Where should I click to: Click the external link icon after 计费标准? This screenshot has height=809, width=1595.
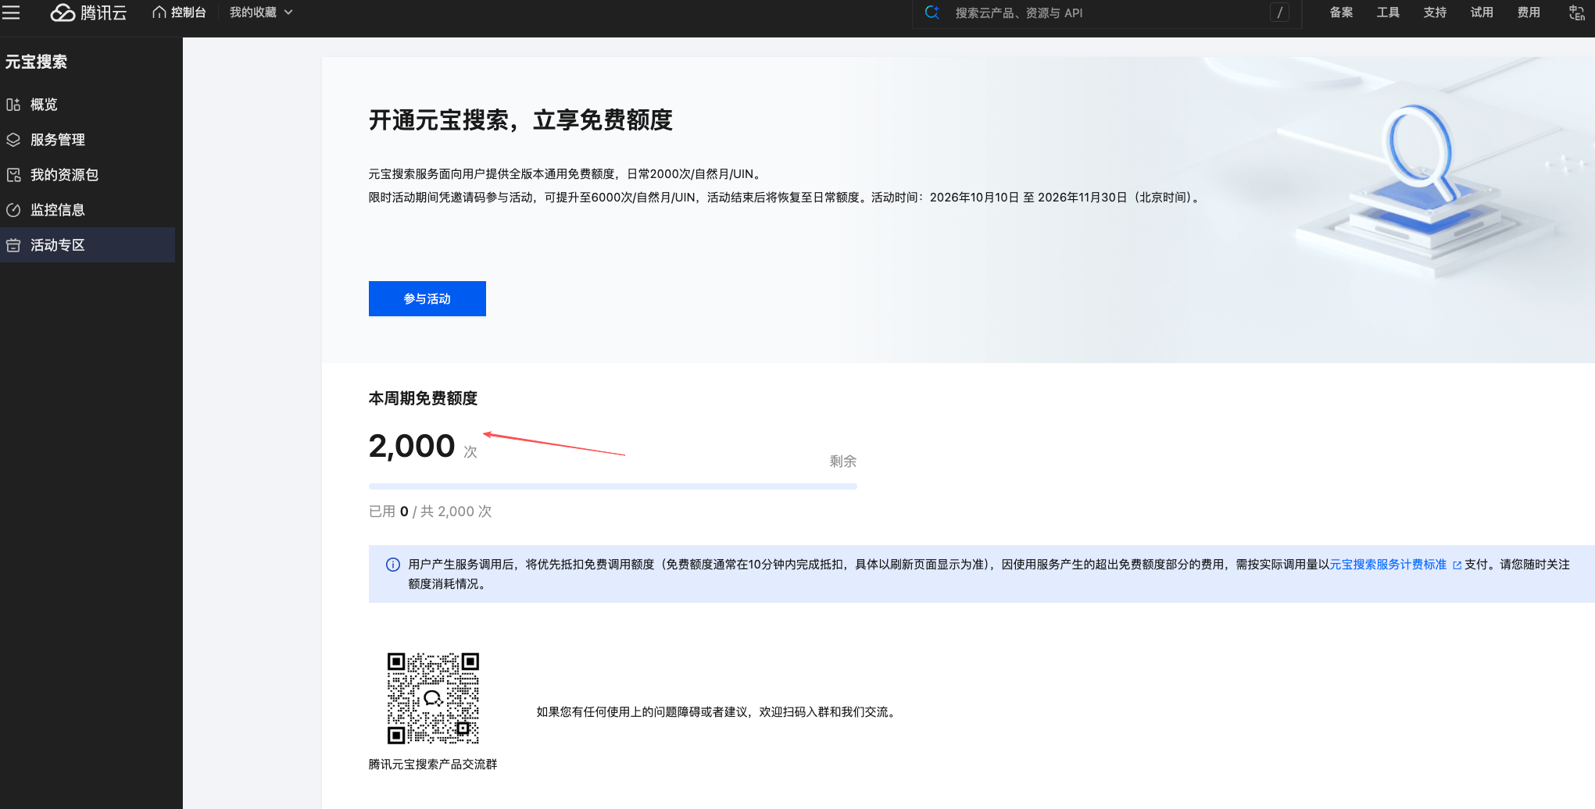pos(1457,565)
